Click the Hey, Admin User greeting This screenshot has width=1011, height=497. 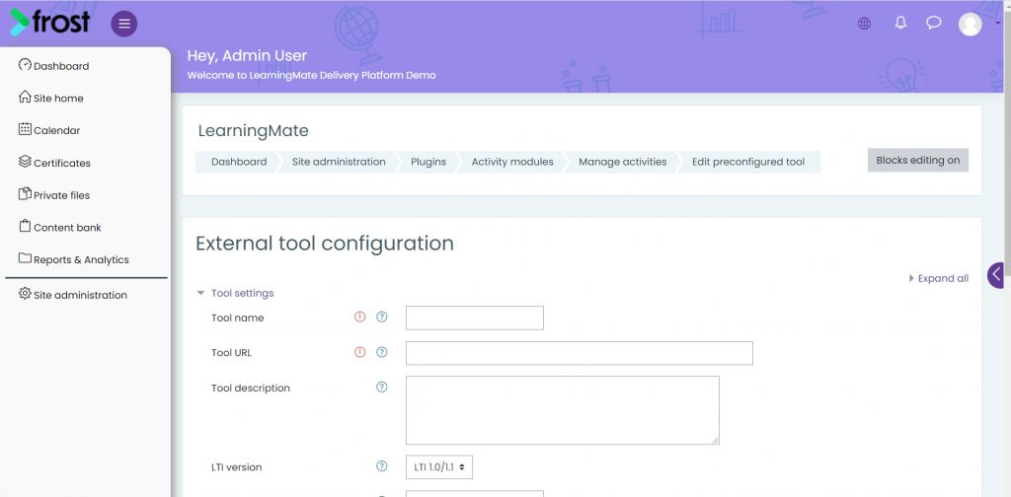click(247, 56)
